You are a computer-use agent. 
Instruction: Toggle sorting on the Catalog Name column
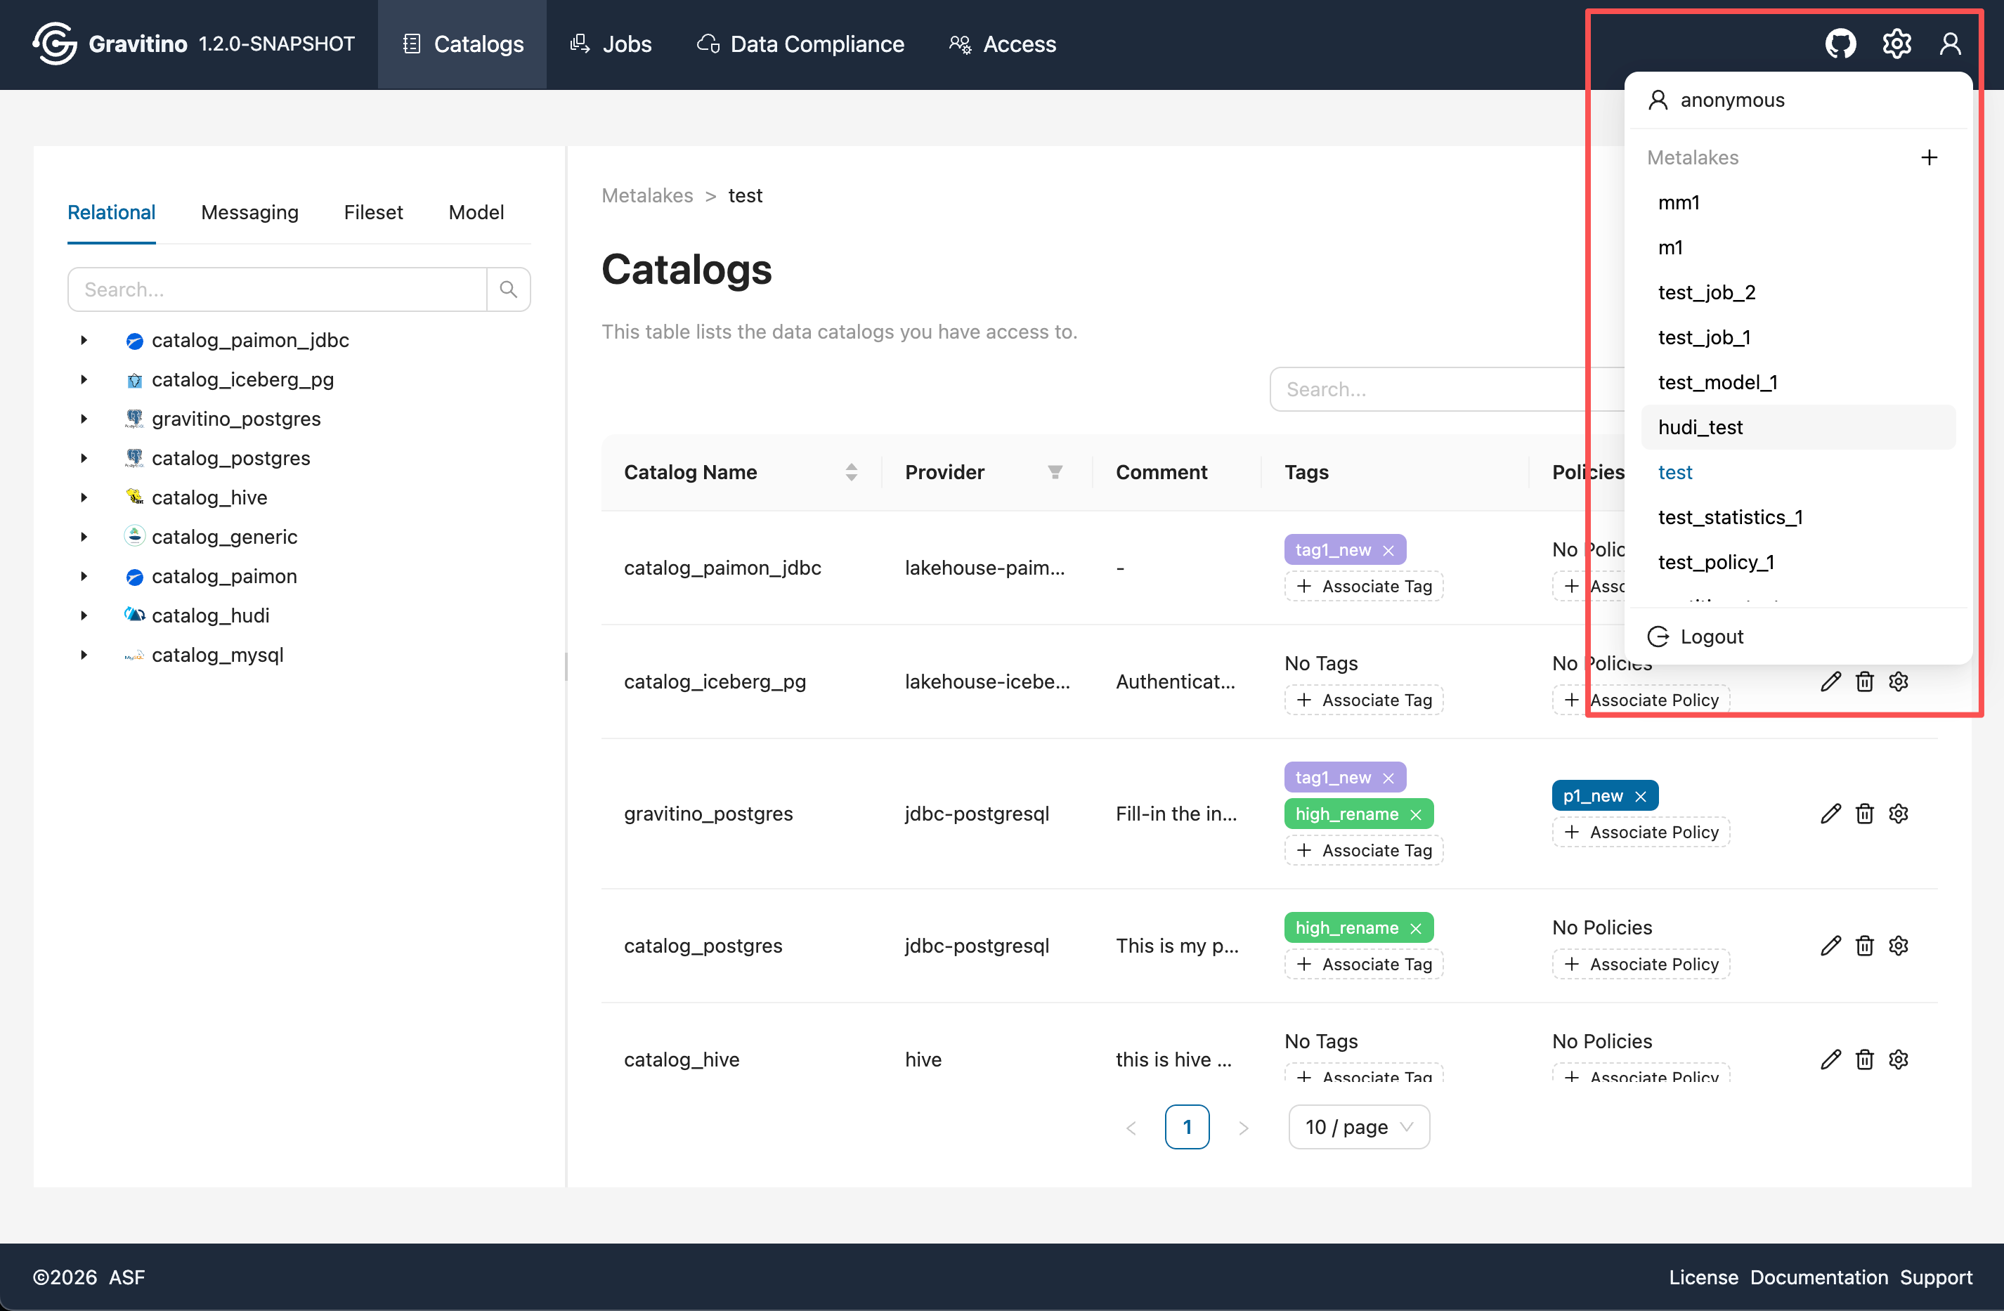[x=850, y=471]
